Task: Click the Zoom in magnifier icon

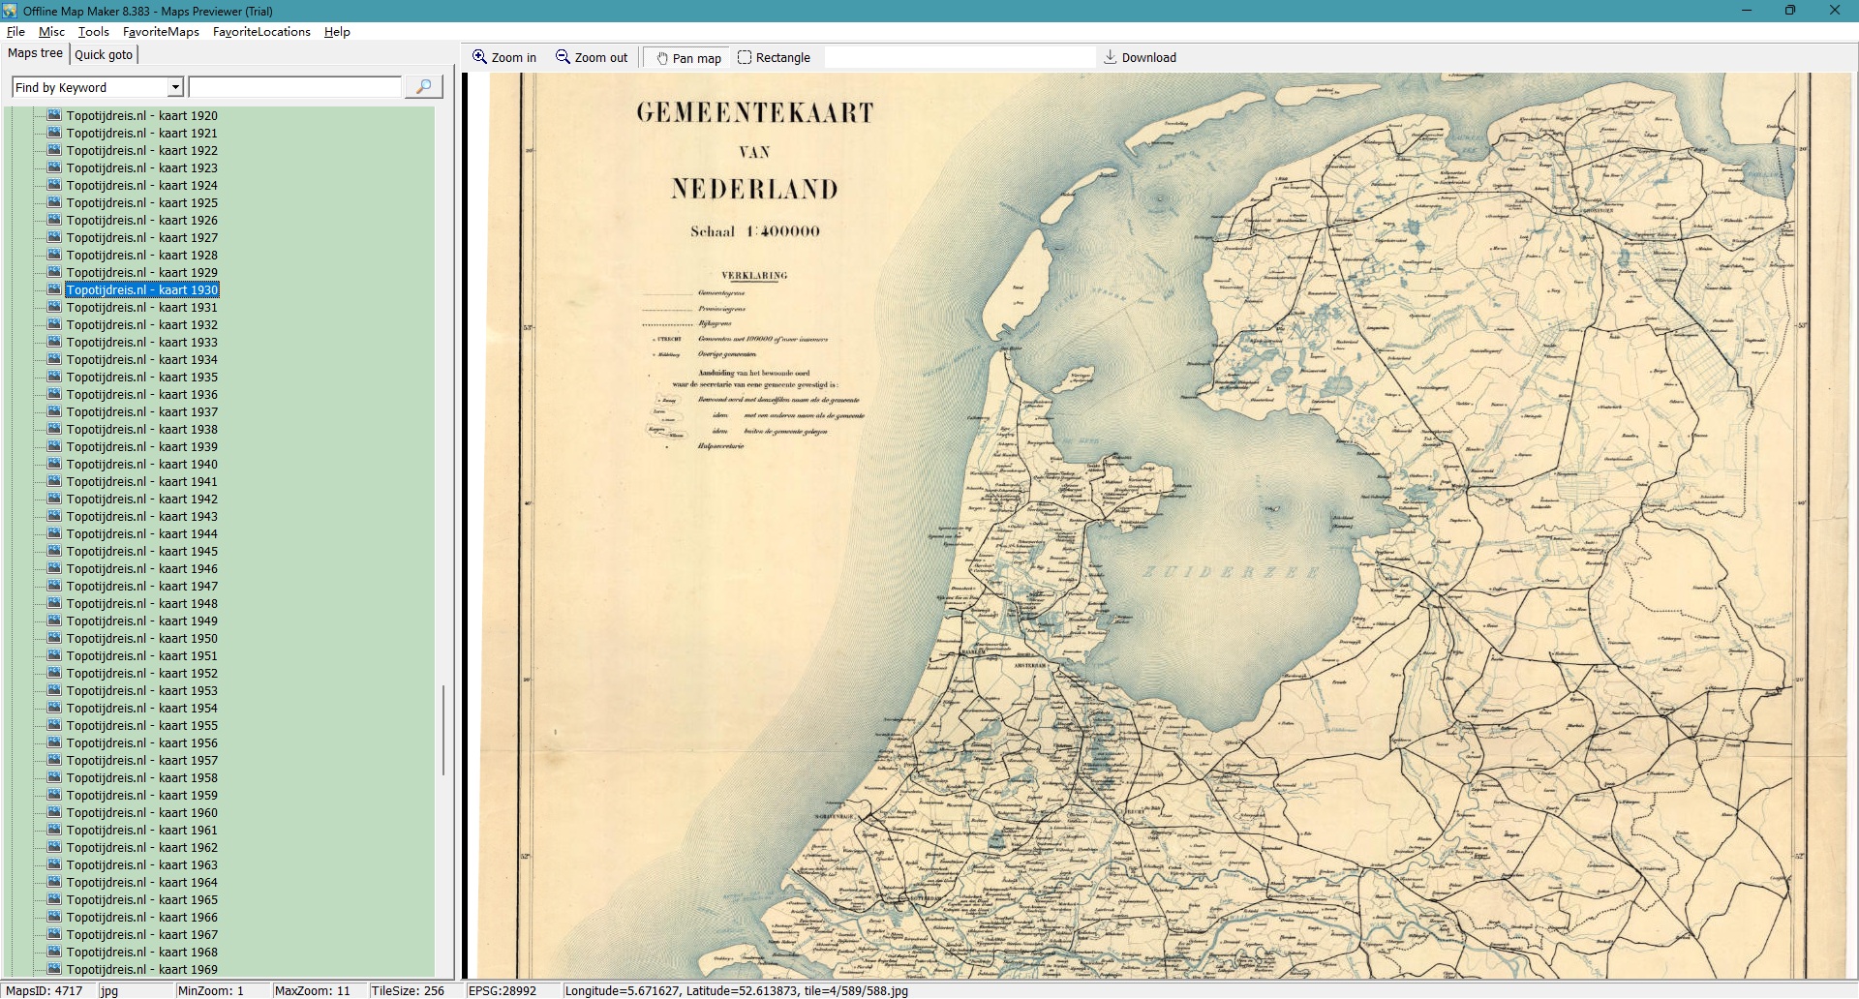Action: click(x=479, y=57)
